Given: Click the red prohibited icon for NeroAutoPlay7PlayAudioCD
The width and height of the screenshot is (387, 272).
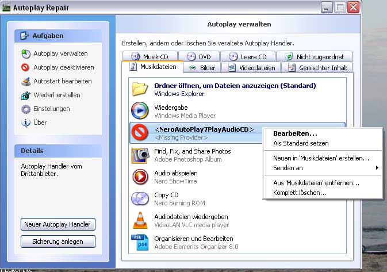Looking at the screenshot, I should [140, 132].
